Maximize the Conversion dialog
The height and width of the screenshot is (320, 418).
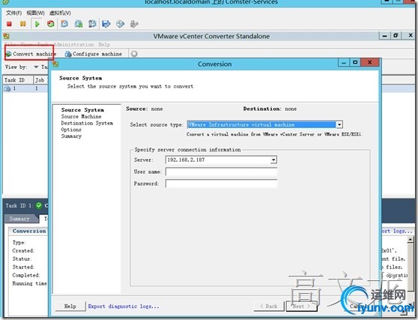[355, 63]
